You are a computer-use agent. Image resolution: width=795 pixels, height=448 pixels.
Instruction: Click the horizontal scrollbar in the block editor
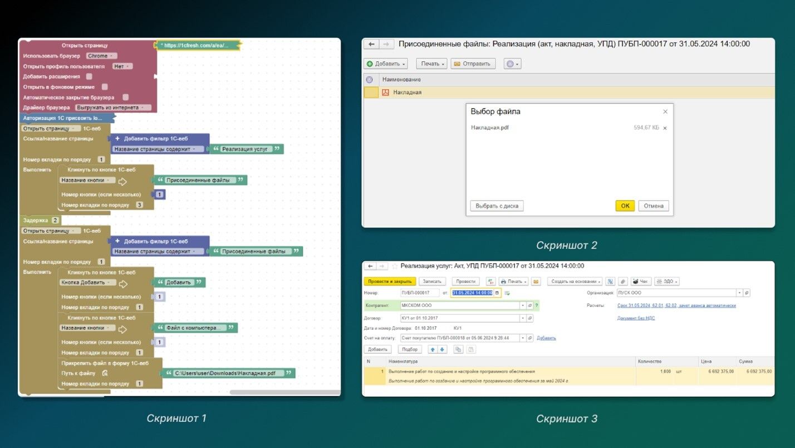click(284, 392)
